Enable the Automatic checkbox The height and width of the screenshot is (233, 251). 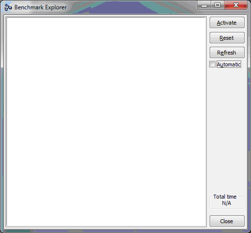[212, 64]
